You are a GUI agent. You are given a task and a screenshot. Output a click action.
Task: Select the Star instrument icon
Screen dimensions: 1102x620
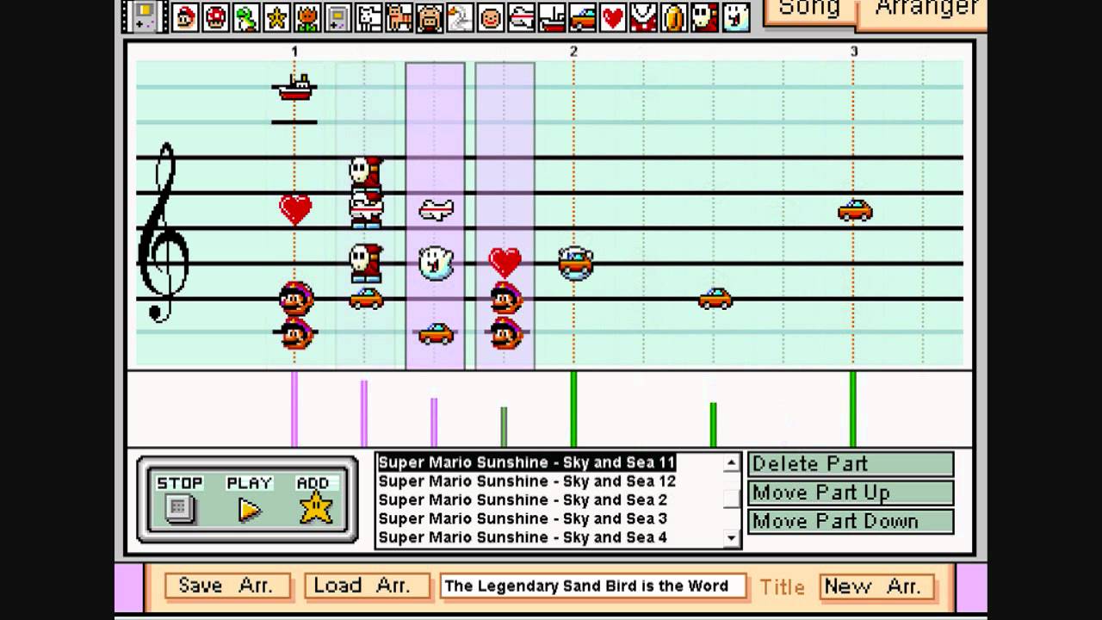point(276,17)
